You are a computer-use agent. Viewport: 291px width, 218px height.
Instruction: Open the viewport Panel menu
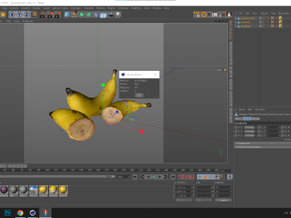pos(16,21)
